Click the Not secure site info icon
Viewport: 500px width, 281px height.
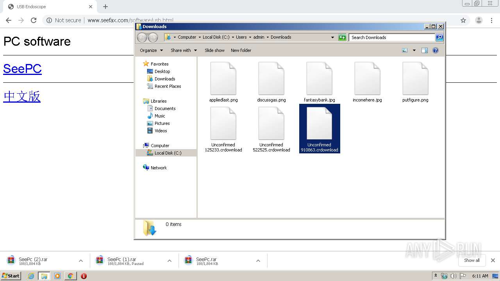click(x=49, y=20)
